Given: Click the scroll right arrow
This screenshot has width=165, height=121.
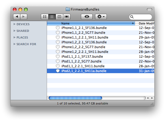Looking at the screenshot, I should tap(152, 98).
